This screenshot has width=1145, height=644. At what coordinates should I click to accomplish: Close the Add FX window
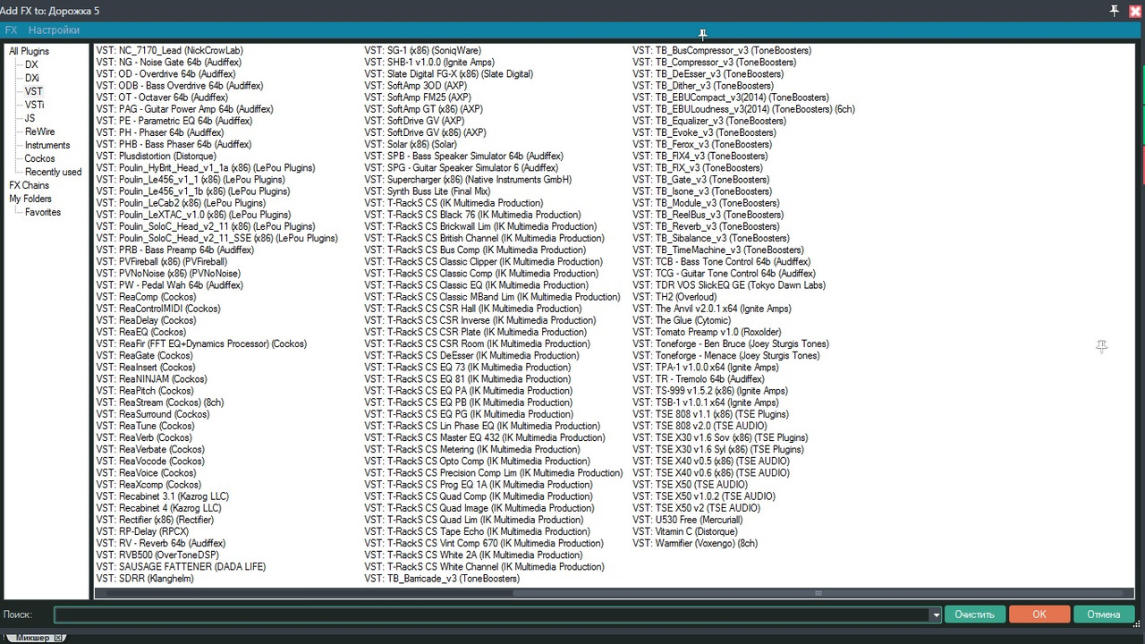(1135, 10)
